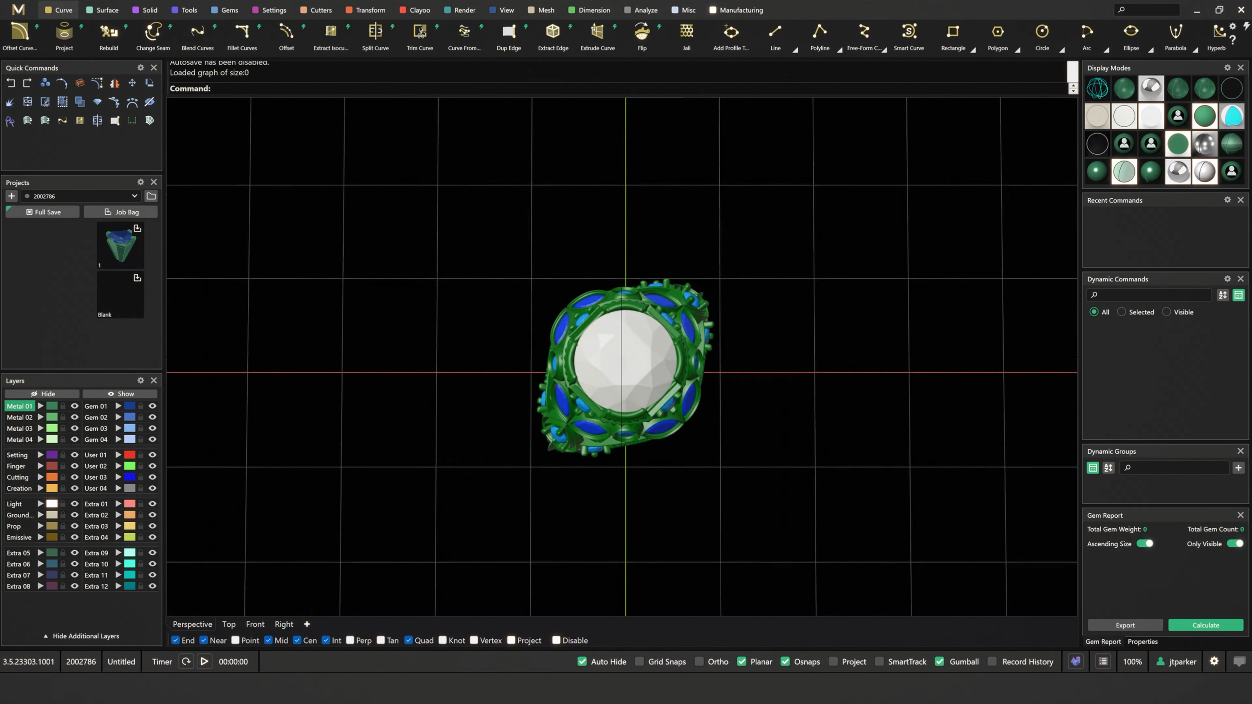The height and width of the screenshot is (704, 1252).
Task: Hide the Metal 01 layer eye
Action: pyautogui.click(x=75, y=406)
